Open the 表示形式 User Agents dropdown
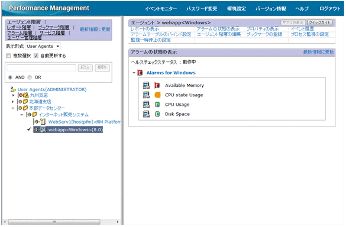346x227 pixels. click(43, 46)
